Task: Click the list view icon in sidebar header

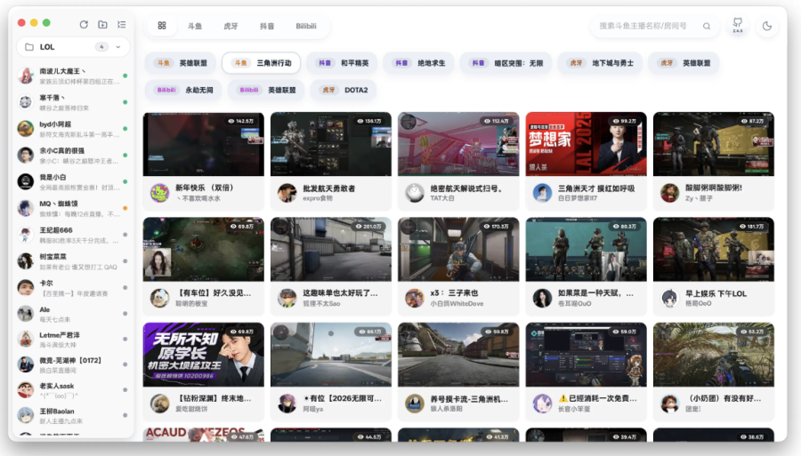Action: [x=122, y=25]
